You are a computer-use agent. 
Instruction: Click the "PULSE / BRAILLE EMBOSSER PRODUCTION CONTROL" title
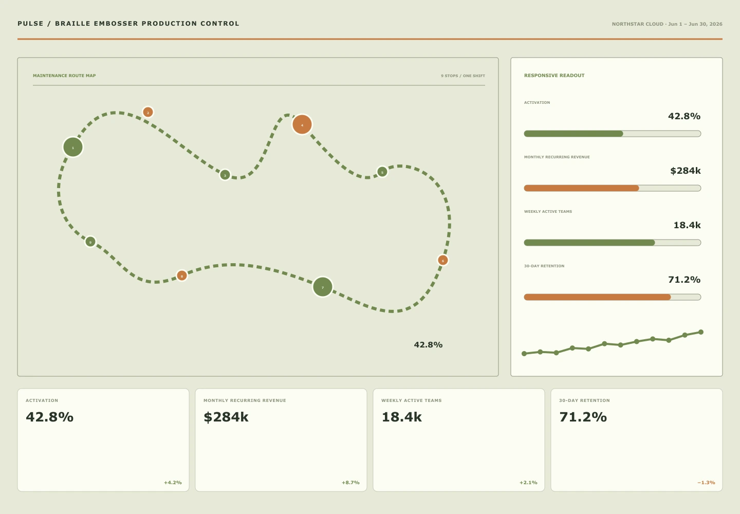(x=128, y=24)
